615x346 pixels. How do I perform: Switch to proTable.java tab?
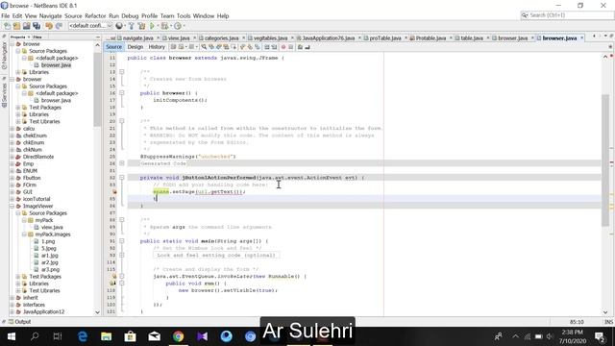tap(384, 38)
